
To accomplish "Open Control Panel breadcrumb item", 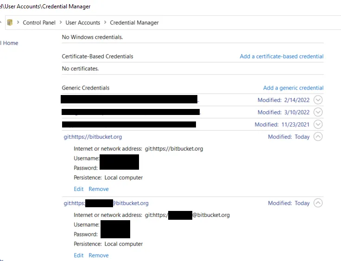I will (39, 22).
